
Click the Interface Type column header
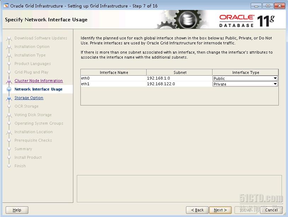[245, 72]
